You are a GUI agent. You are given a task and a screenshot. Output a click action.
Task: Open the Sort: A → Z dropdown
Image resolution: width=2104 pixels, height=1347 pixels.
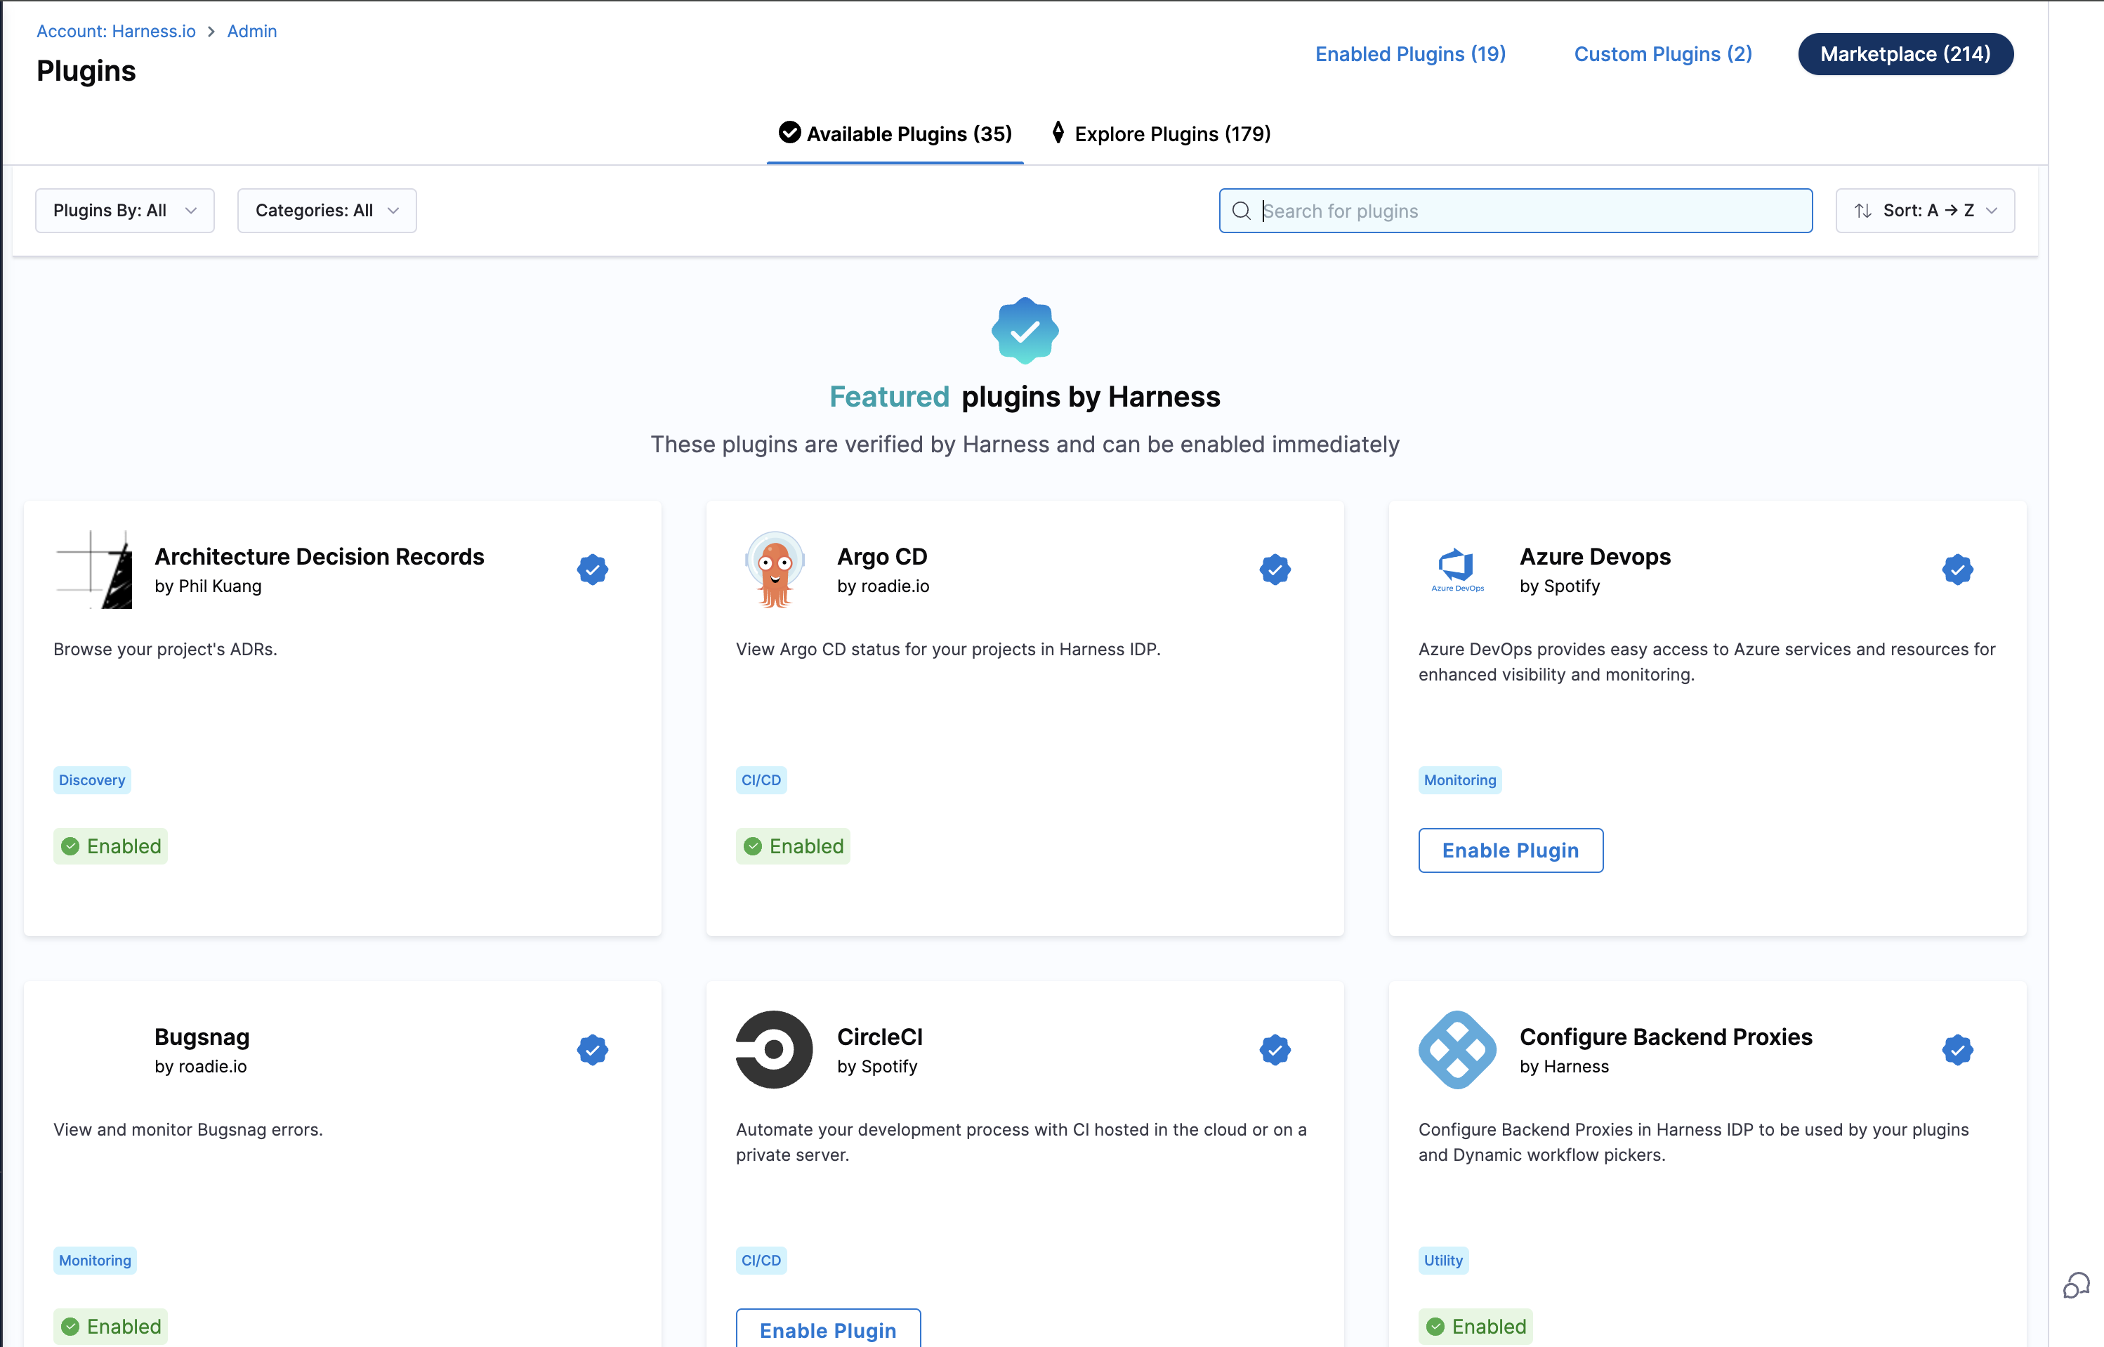pyautogui.click(x=1925, y=211)
